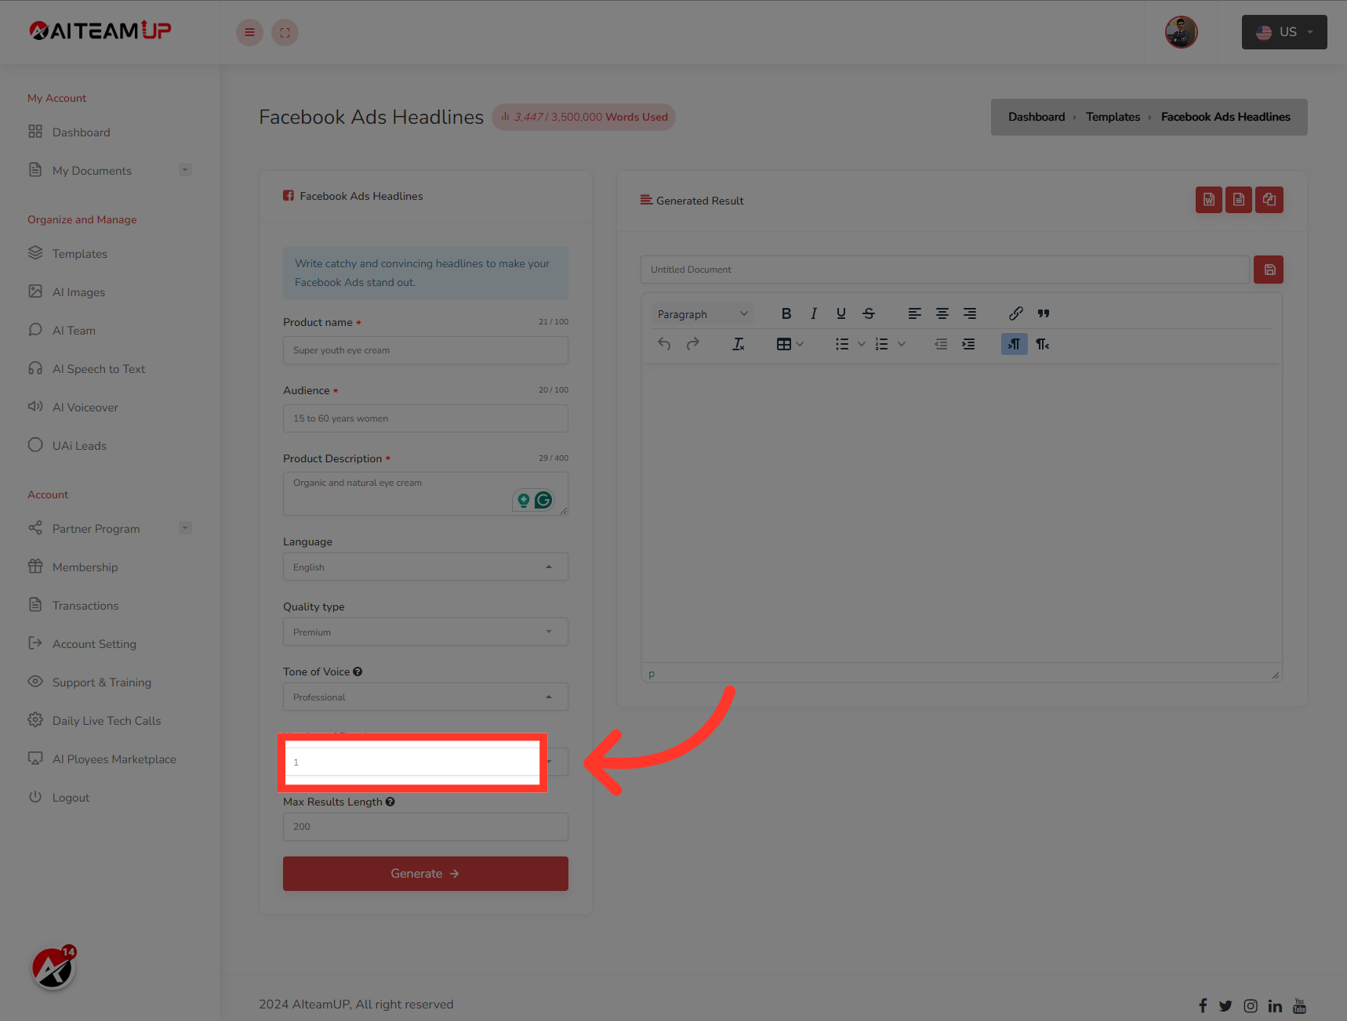Open Templates from the sidebar
Screen dimensions: 1347x1021
79,253
